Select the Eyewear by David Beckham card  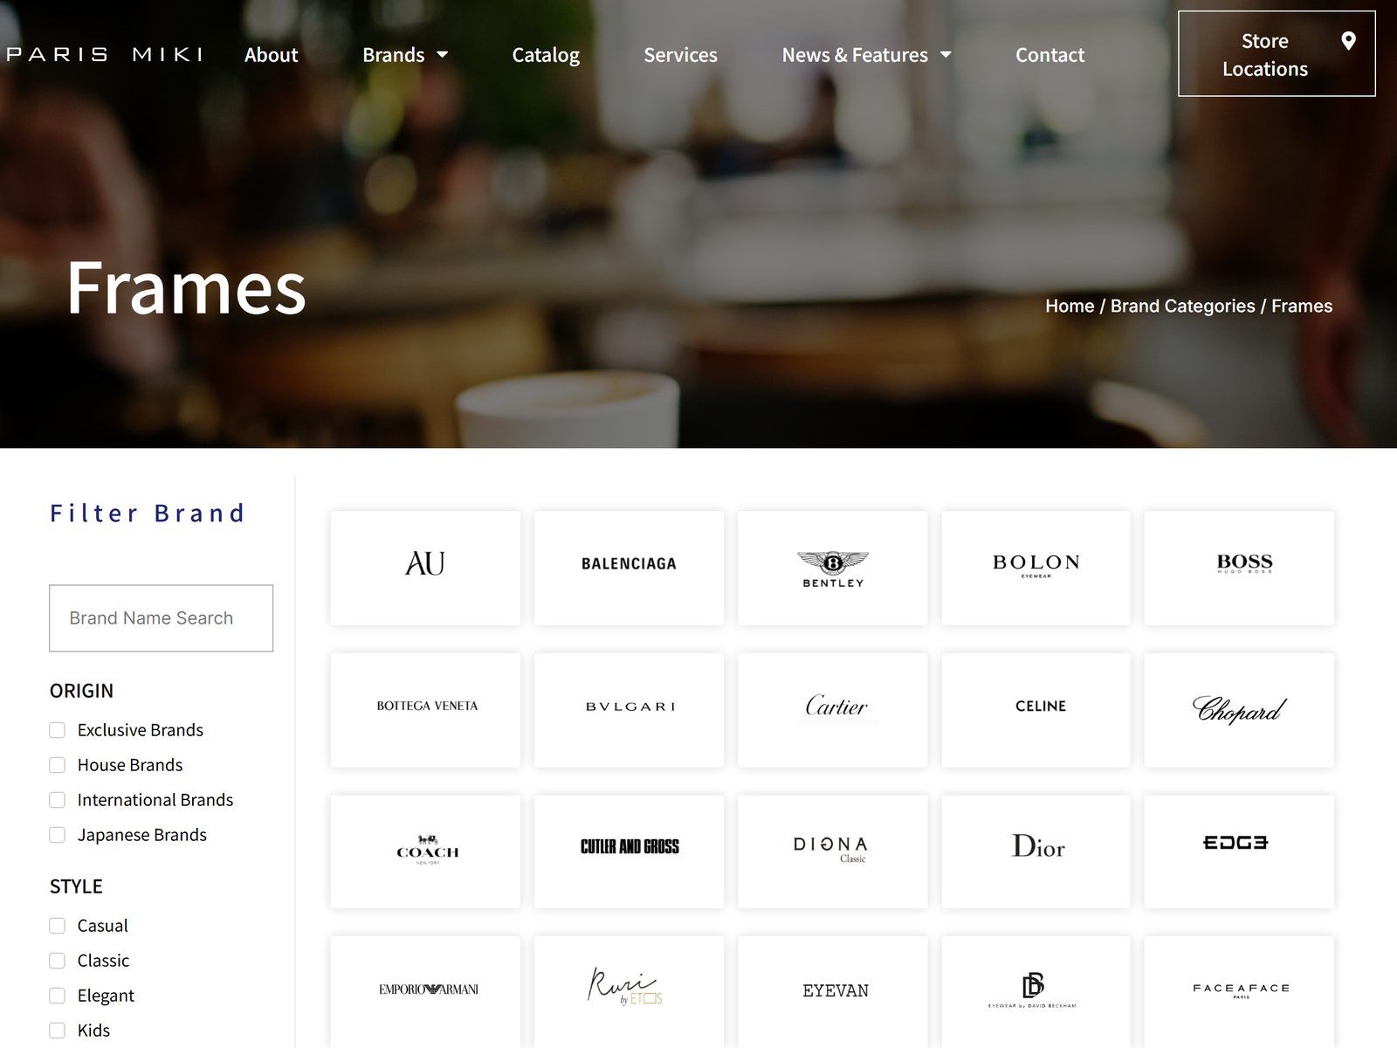tap(1036, 992)
